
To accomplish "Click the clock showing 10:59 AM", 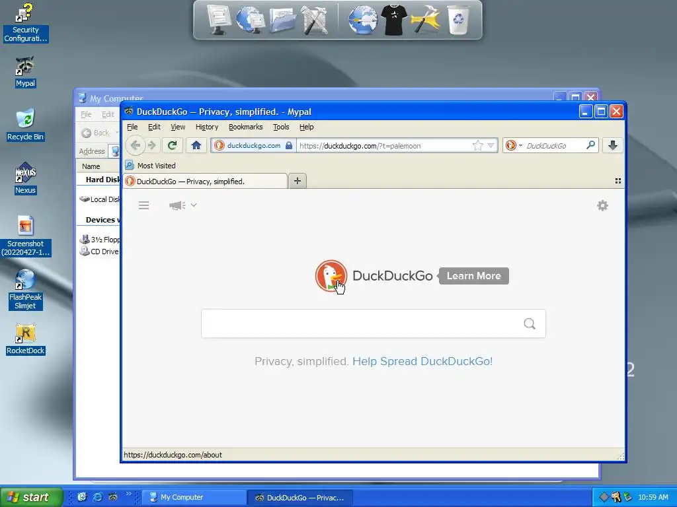I will pos(653,497).
